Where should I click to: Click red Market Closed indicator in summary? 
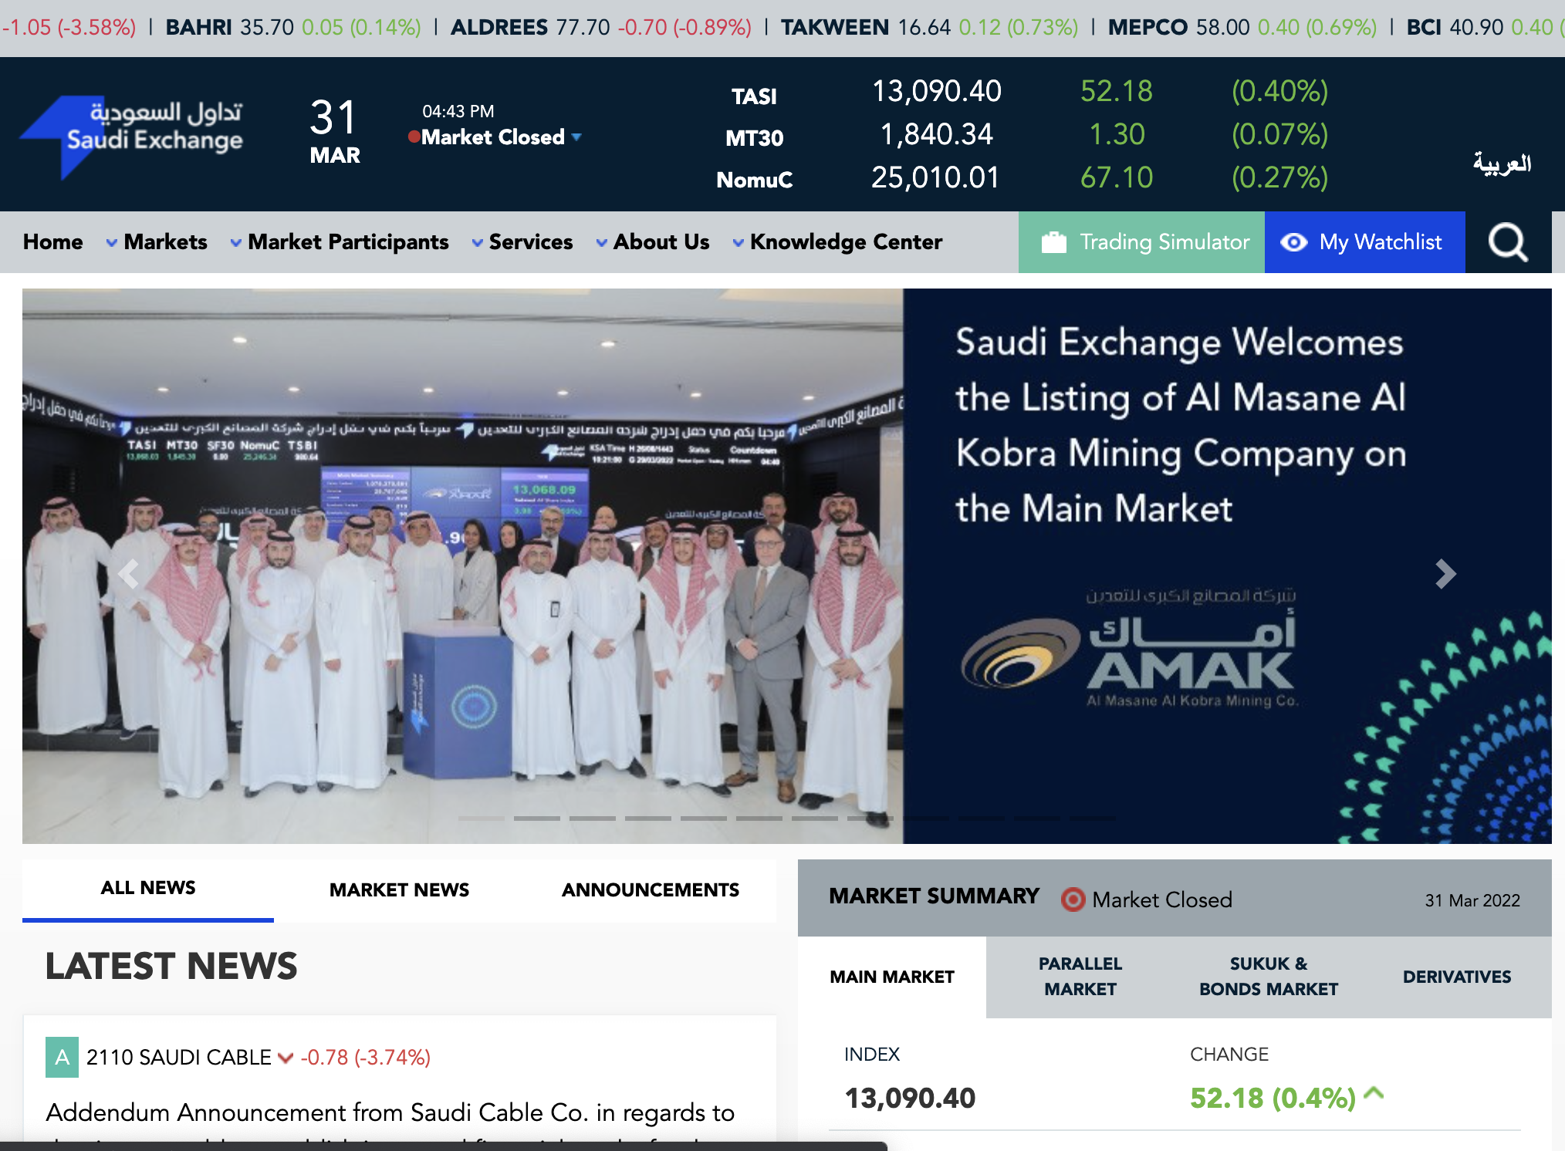1072,900
